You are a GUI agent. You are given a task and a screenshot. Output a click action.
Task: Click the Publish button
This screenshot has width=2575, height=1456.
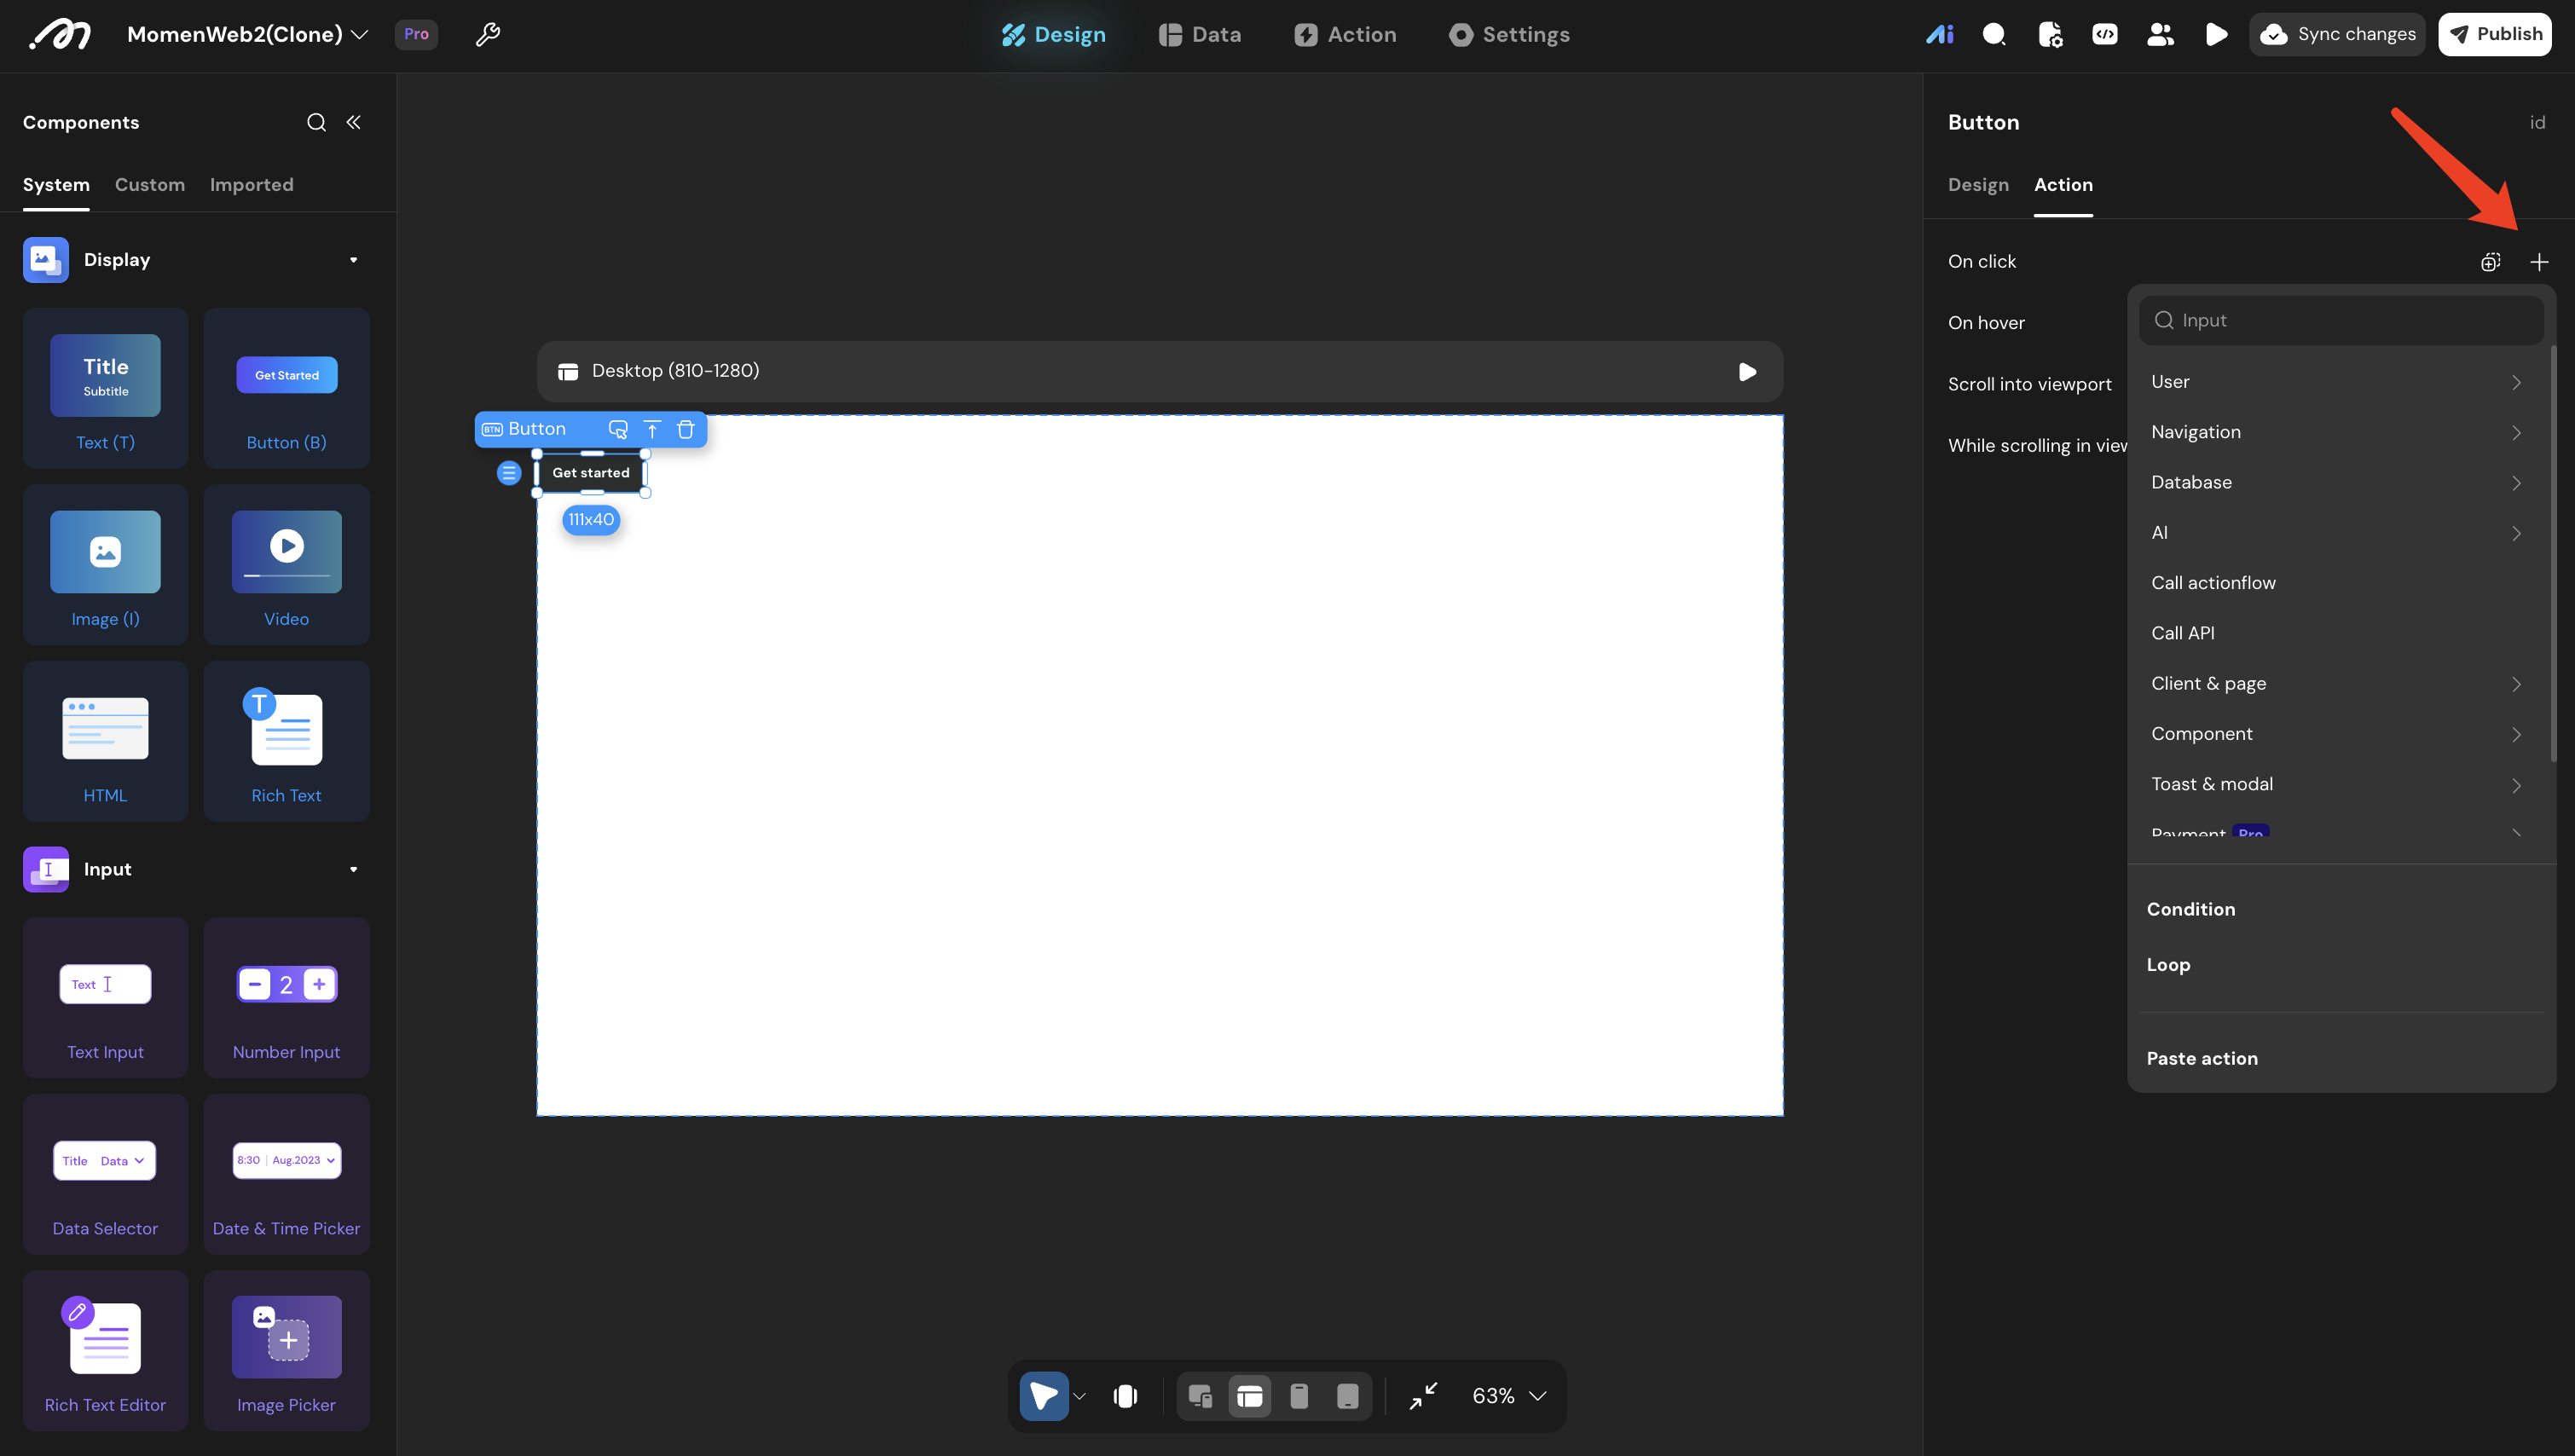click(2494, 34)
